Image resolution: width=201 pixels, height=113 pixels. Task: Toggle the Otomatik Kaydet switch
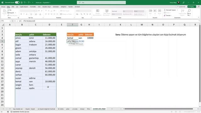tap(17, 3)
